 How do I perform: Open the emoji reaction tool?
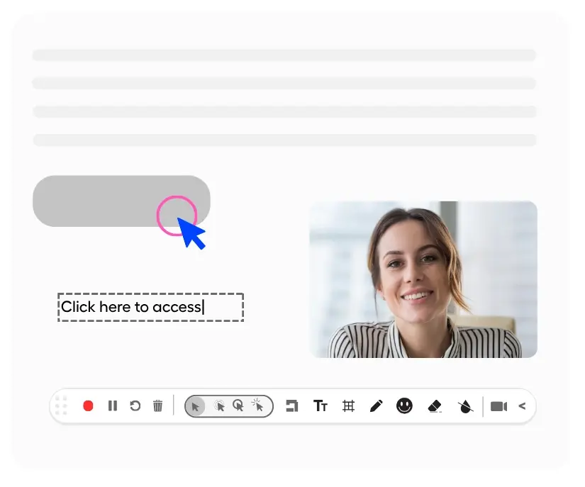coord(404,406)
